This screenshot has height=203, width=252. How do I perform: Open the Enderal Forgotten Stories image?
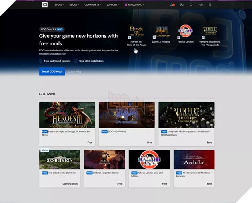104,160
